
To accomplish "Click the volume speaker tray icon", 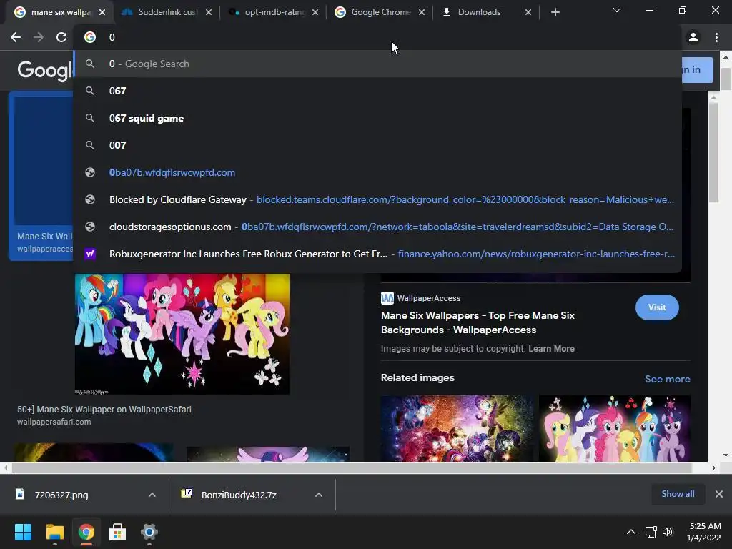I will [668, 532].
